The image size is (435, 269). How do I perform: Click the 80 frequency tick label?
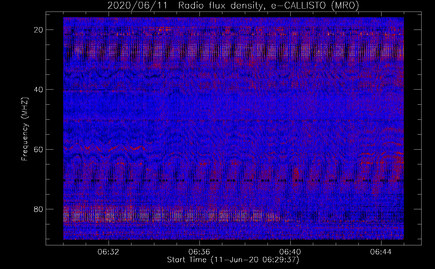pyautogui.click(x=39, y=209)
